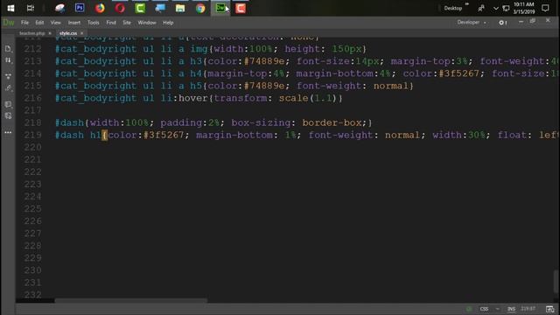Open the Tools menu

[x=94, y=23]
